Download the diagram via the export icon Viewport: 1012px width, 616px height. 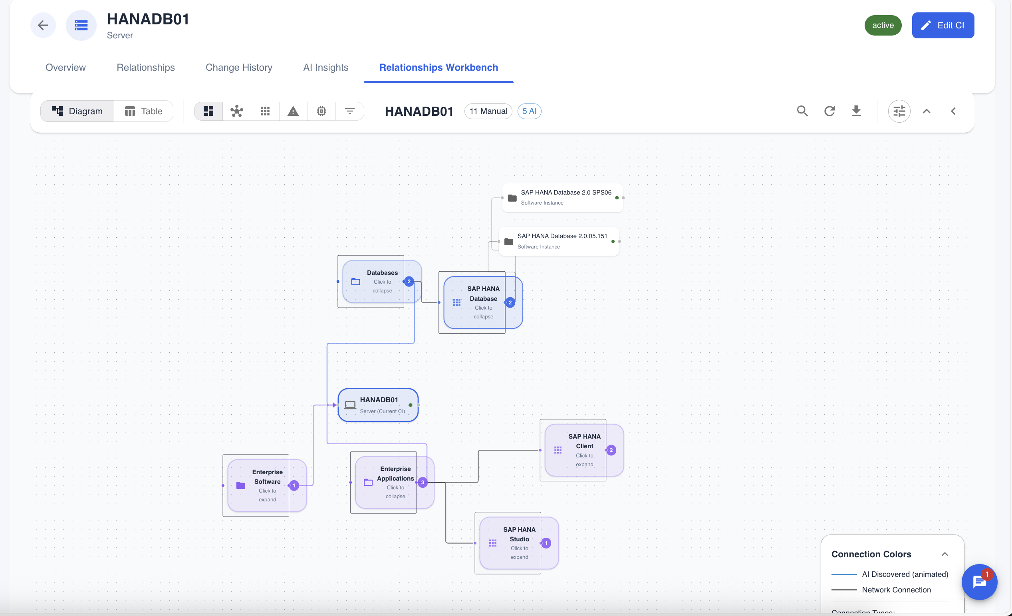(856, 111)
